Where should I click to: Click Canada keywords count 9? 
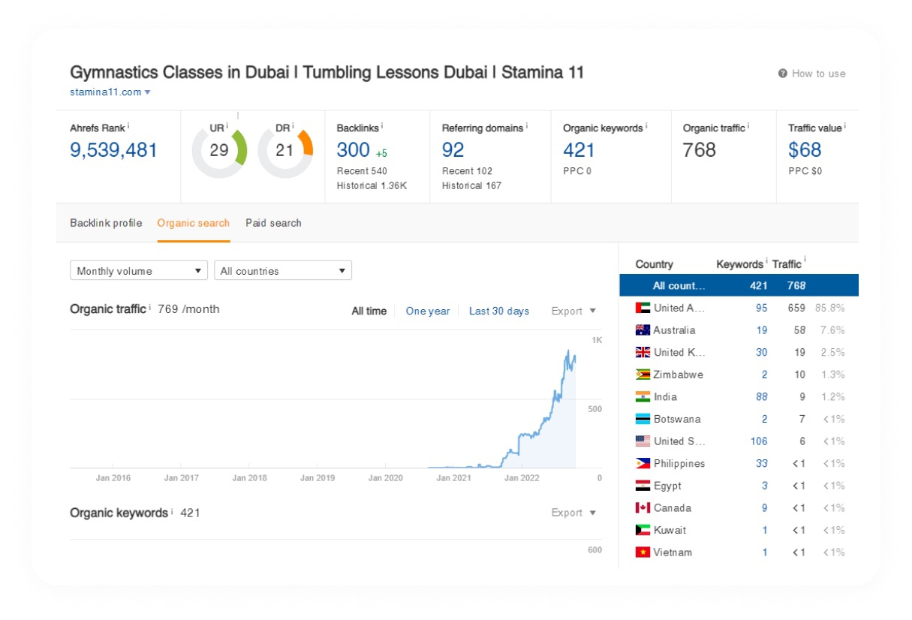coord(765,507)
